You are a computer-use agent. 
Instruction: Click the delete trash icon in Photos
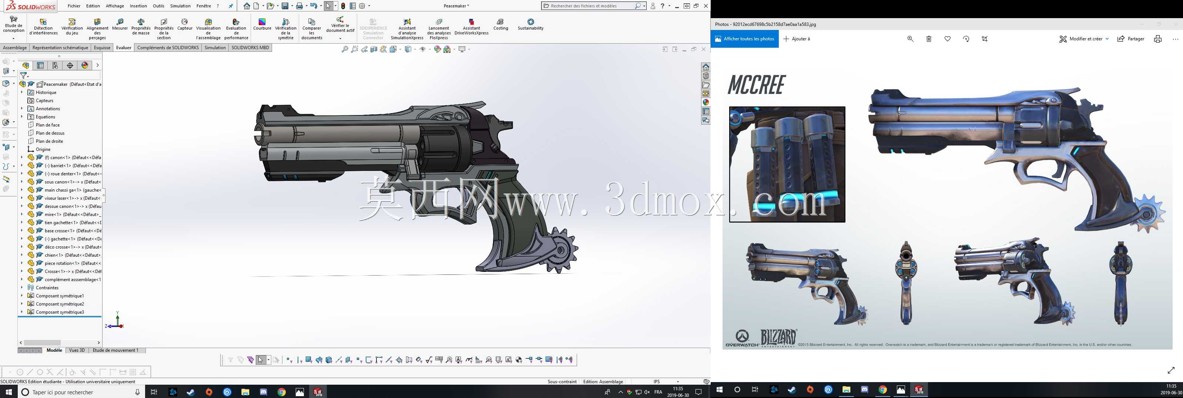tap(929, 39)
